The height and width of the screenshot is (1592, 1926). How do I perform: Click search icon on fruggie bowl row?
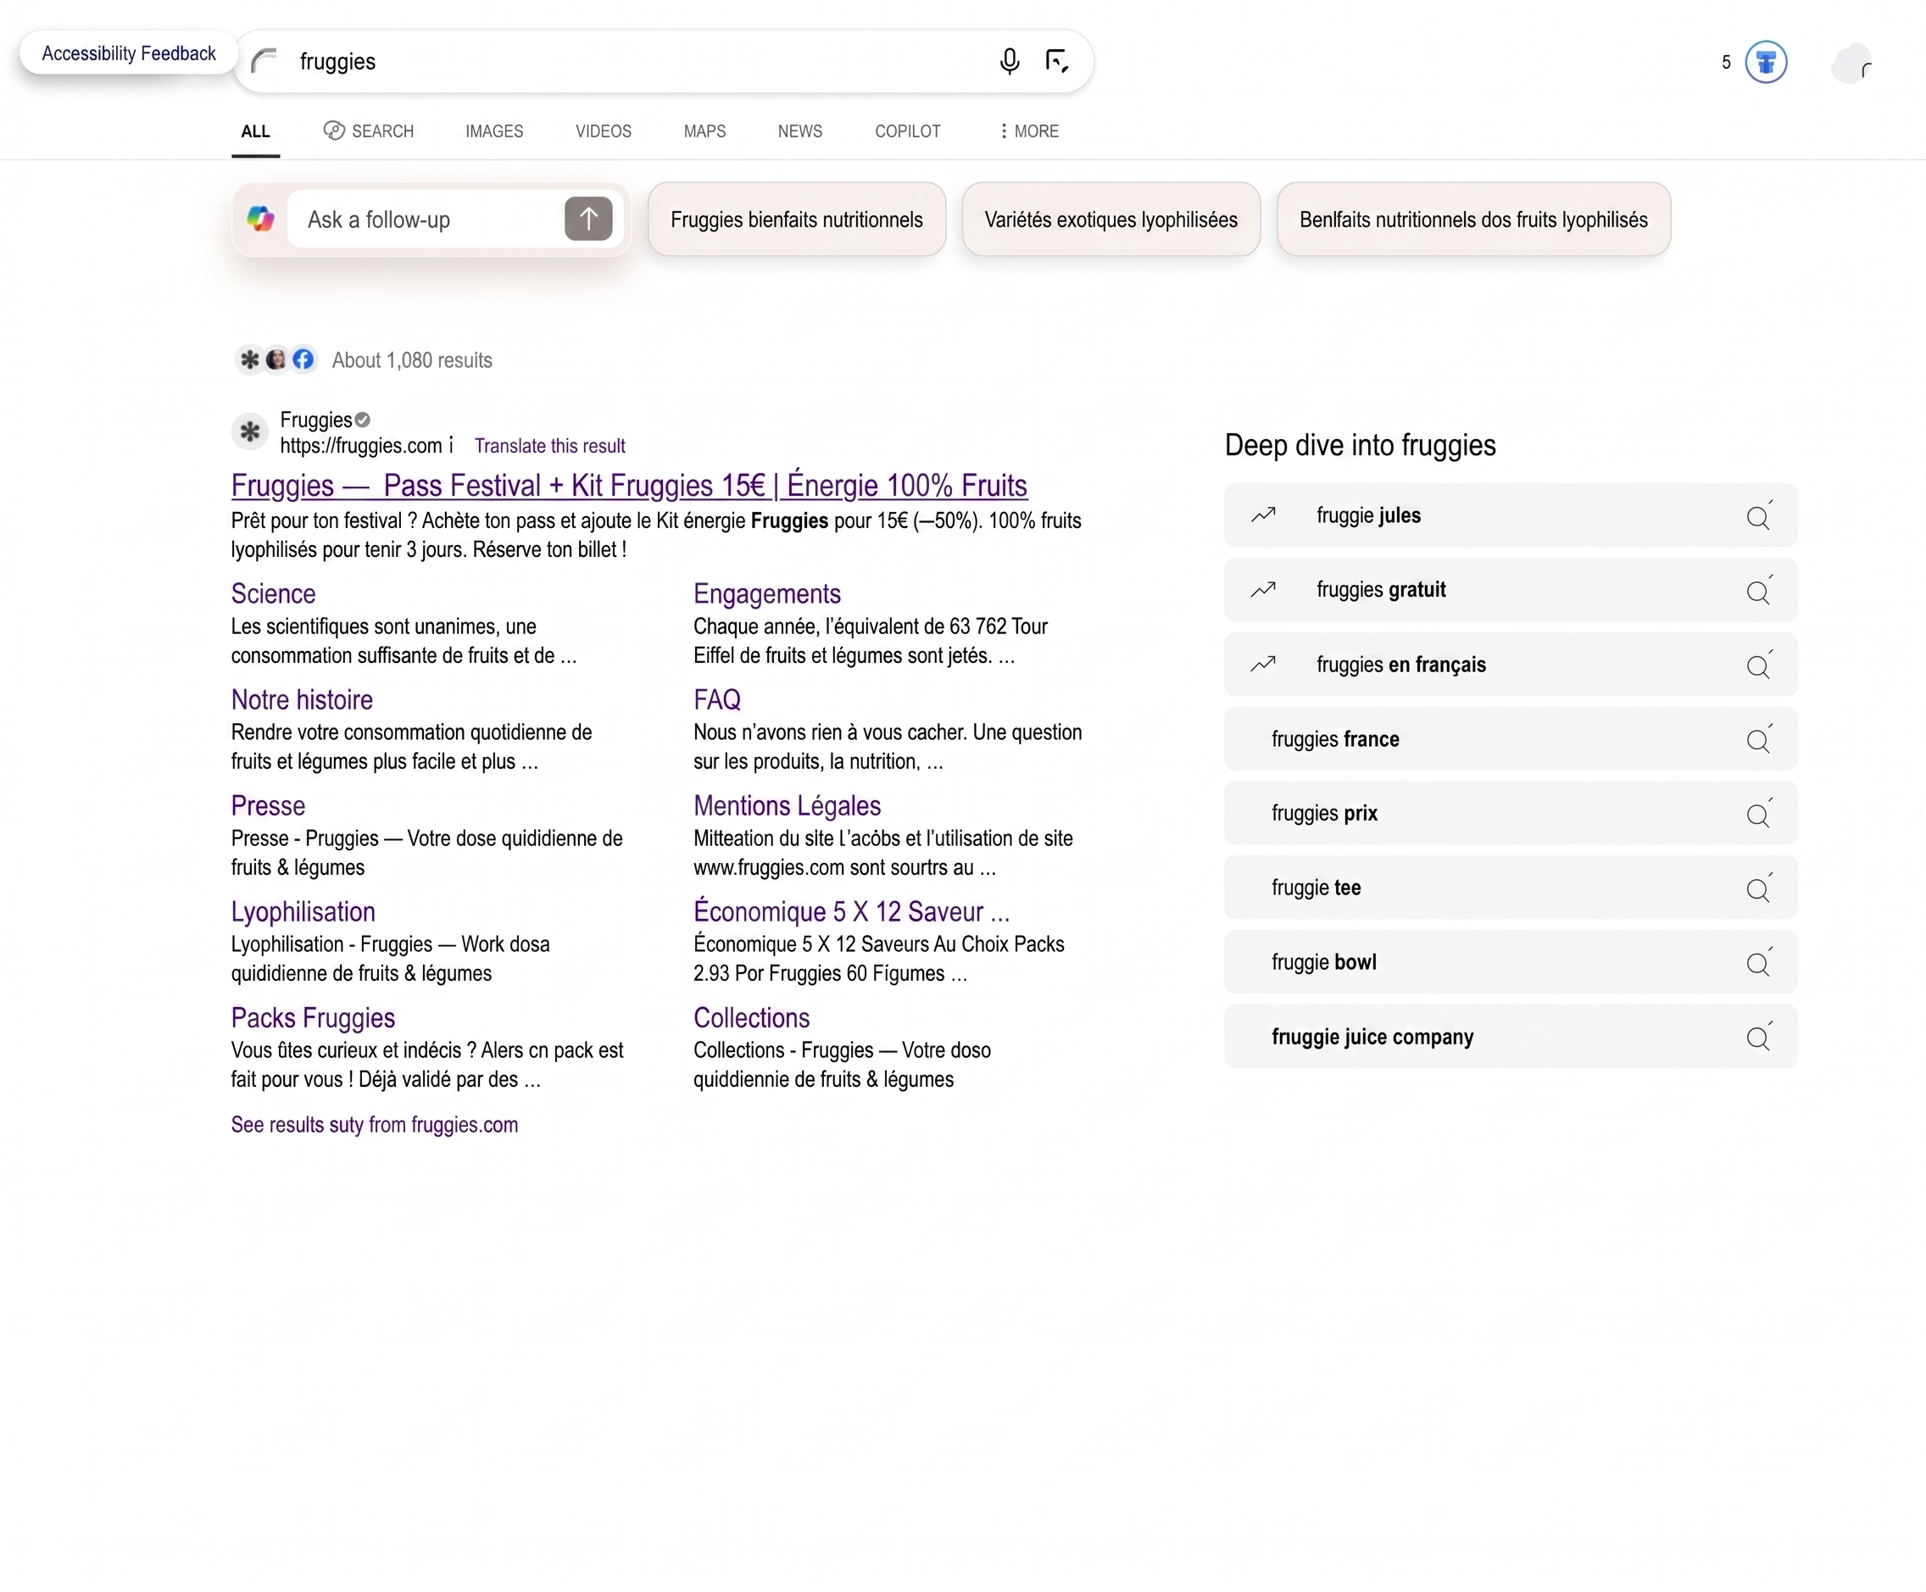(x=1758, y=962)
